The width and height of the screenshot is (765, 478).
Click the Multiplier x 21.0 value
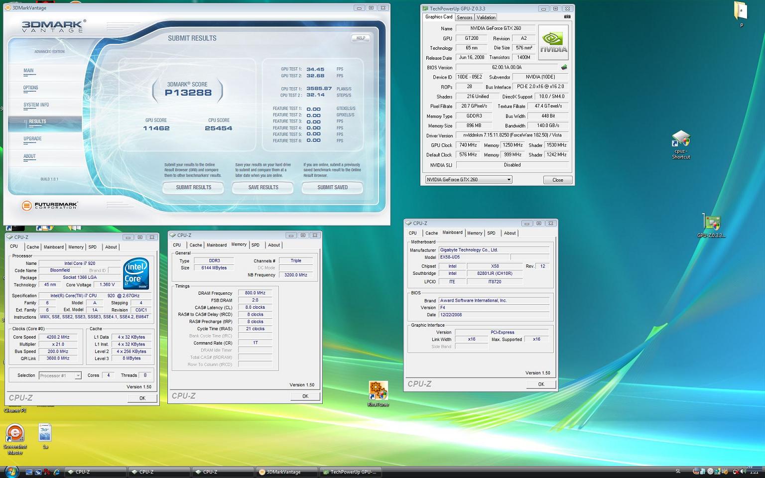point(58,344)
